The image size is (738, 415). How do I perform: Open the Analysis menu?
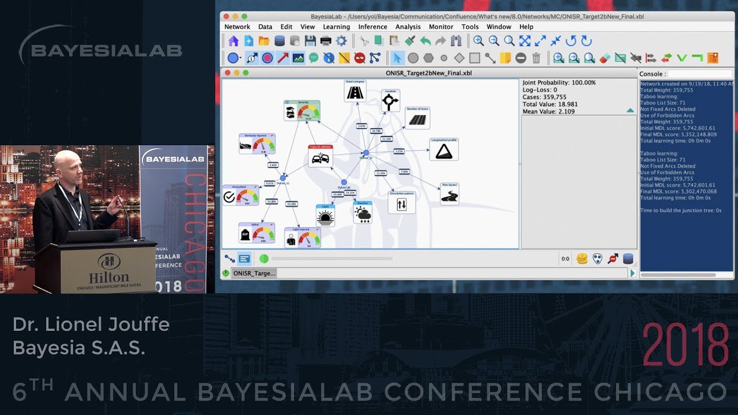(x=408, y=27)
